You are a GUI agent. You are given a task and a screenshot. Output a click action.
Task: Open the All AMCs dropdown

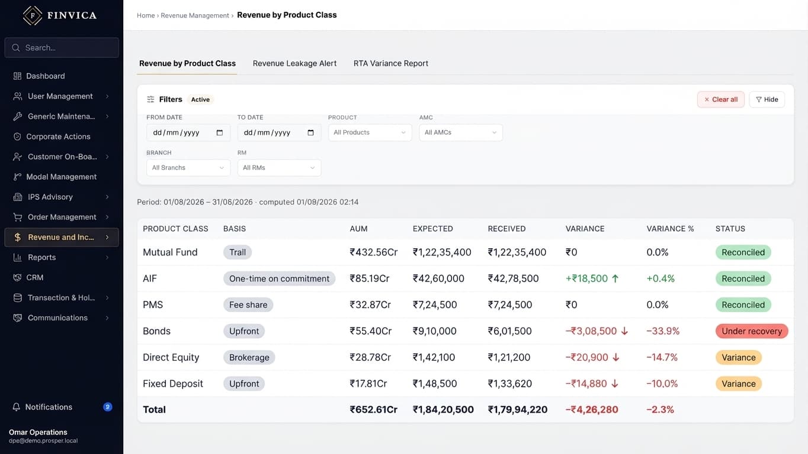[x=461, y=132]
